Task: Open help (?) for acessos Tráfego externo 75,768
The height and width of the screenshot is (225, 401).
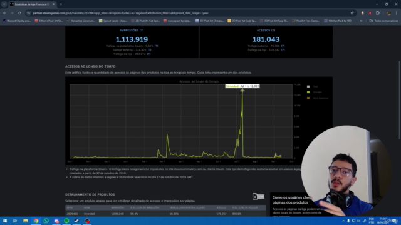Action: pos(283,46)
